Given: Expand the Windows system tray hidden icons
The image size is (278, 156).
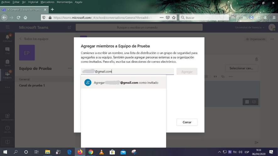Looking at the screenshot, I should pos(219,152).
